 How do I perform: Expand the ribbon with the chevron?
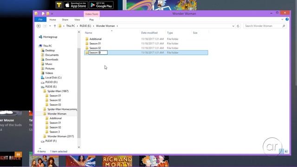point(282,19)
